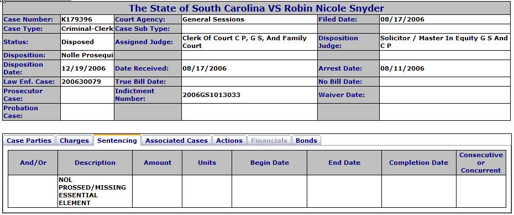Click the And/Or column header
The image size is (514, 215).
33,163
